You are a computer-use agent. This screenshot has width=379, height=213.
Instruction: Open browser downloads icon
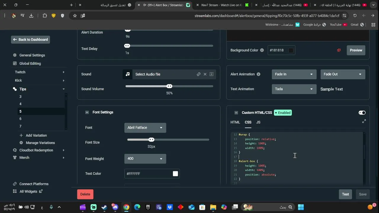(x=31, y=16)
